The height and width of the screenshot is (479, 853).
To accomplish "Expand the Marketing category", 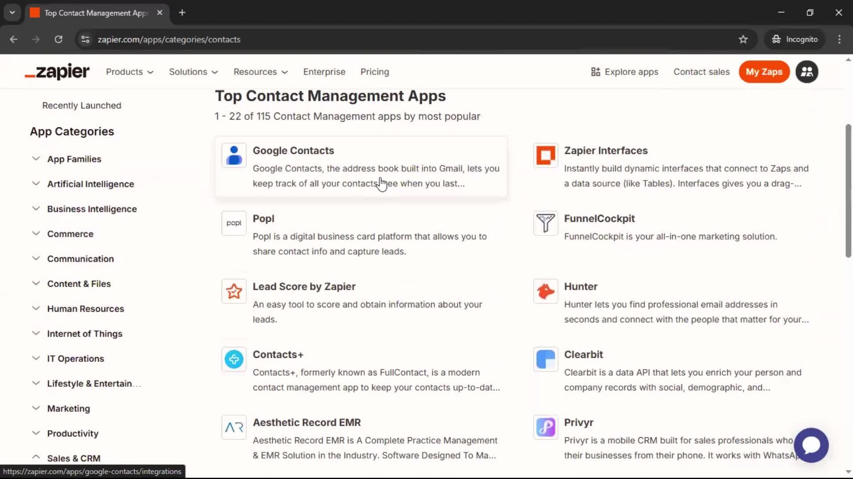I will [x=61, y=408].
